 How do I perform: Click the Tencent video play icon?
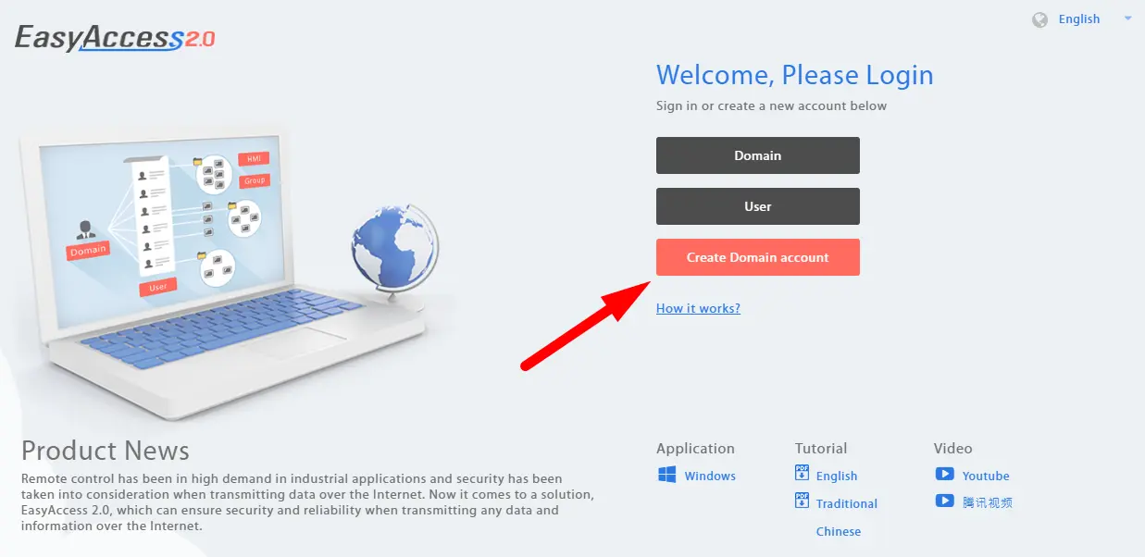pyautogui.click(x=944, y=501)
